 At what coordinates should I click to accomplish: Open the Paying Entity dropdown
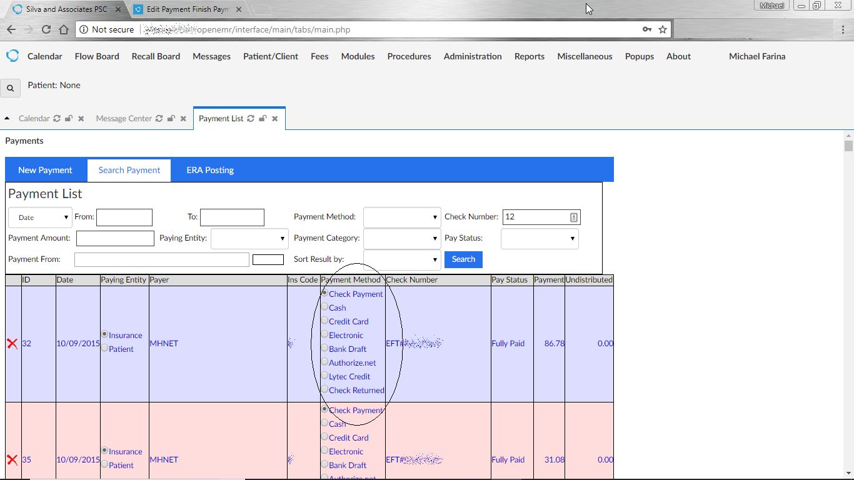tap(249, 239)
